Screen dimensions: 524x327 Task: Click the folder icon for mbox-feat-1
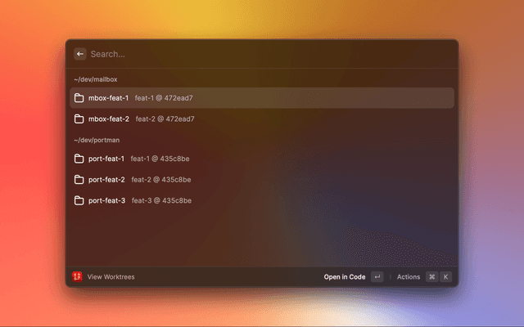pos(79,98)
